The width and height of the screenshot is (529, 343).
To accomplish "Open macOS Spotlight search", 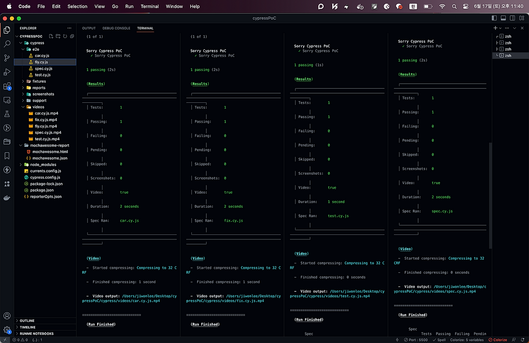I will 454,6.
